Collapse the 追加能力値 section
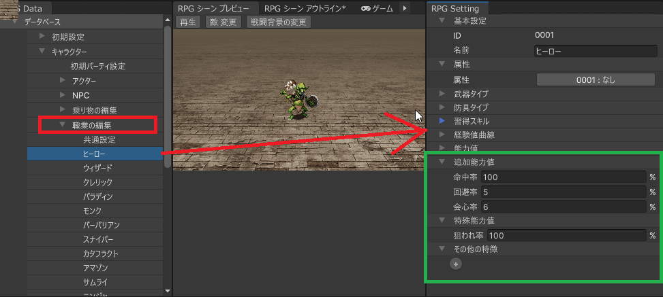The image size is (663, 297). pos(442,163)
